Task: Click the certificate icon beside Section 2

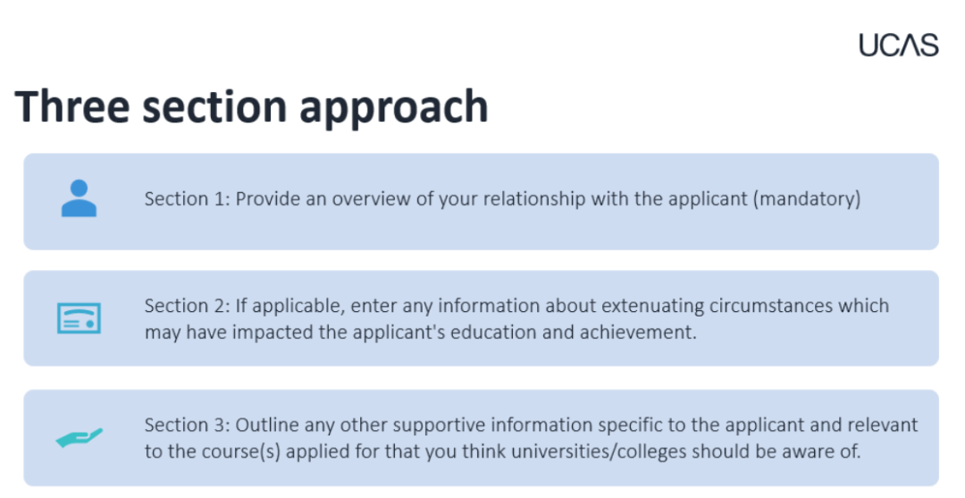Action: point(79,318)
